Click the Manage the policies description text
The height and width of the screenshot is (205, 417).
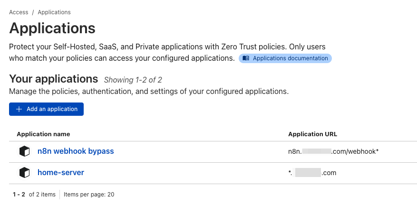click(x=149, y=91)
